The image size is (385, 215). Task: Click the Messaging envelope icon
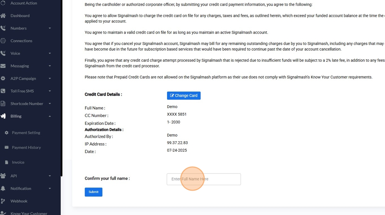(3, 66)
